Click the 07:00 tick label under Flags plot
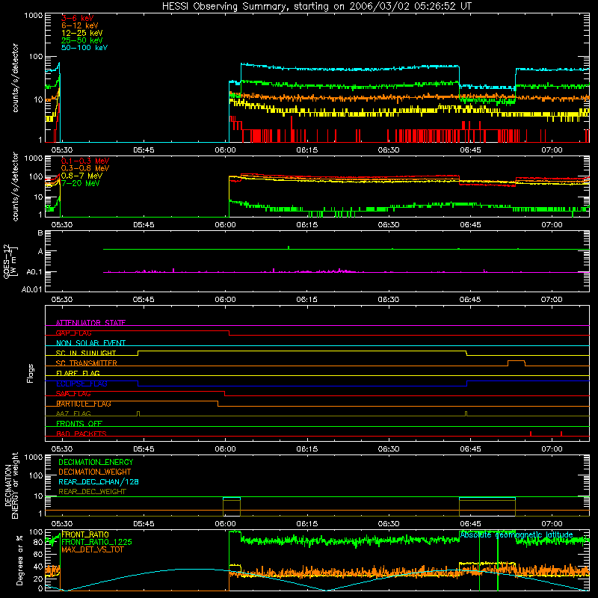Image resolution: width=598 pixels, height=598 pixels. click(x=552, y=449)
